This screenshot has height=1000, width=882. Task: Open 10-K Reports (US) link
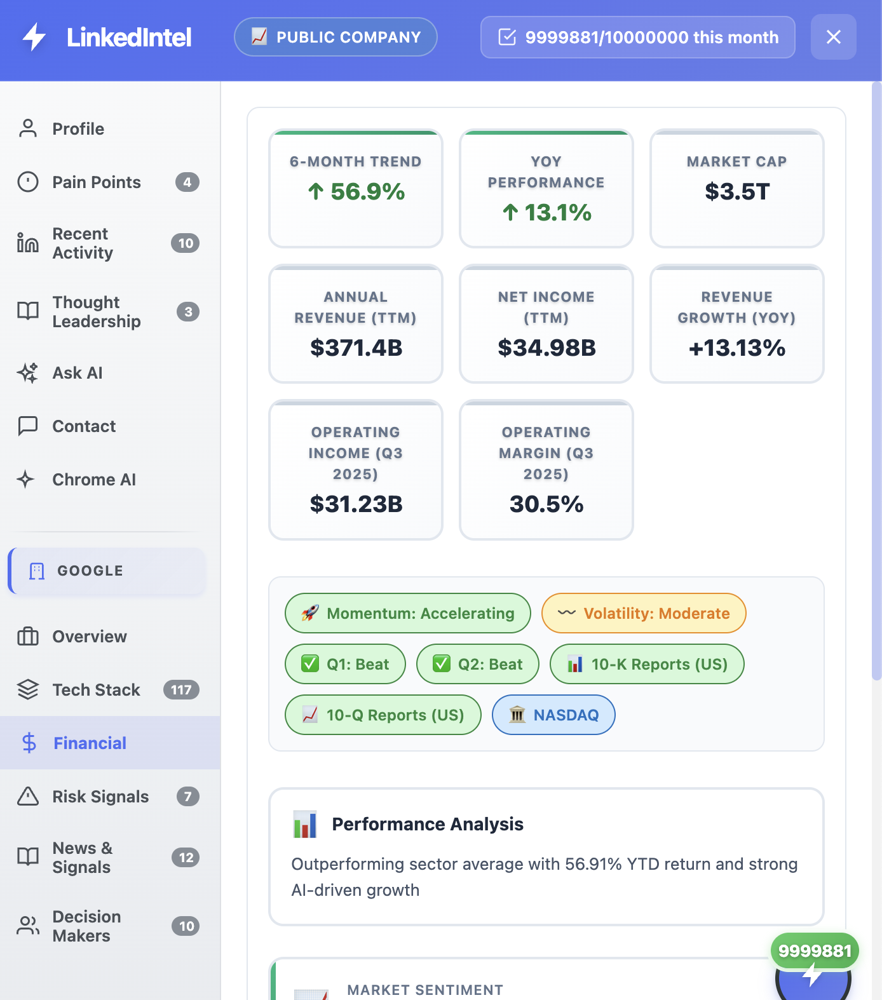647,664
